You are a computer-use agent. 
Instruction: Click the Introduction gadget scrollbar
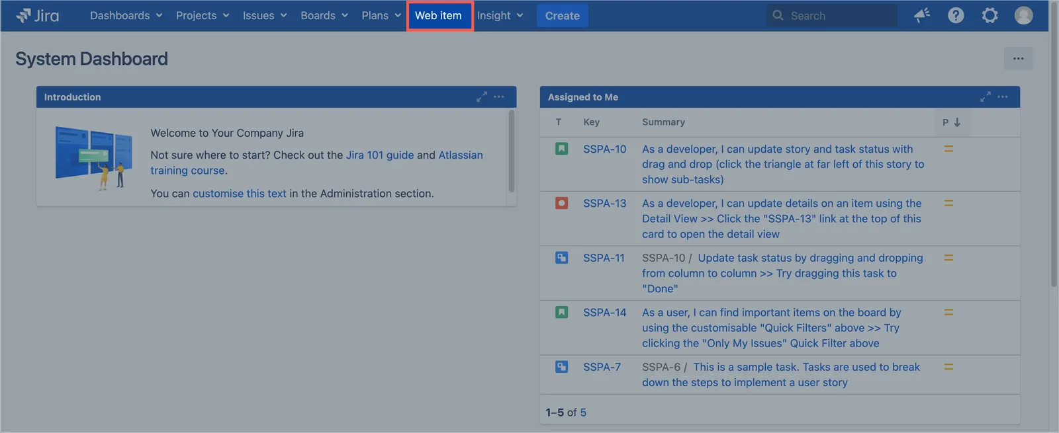[511, 151]
